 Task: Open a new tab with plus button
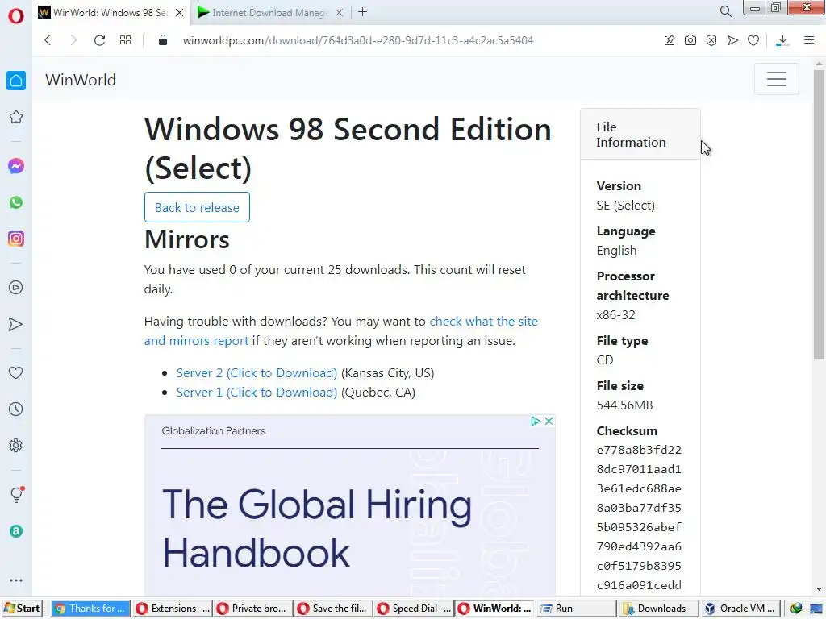point(362,11)
